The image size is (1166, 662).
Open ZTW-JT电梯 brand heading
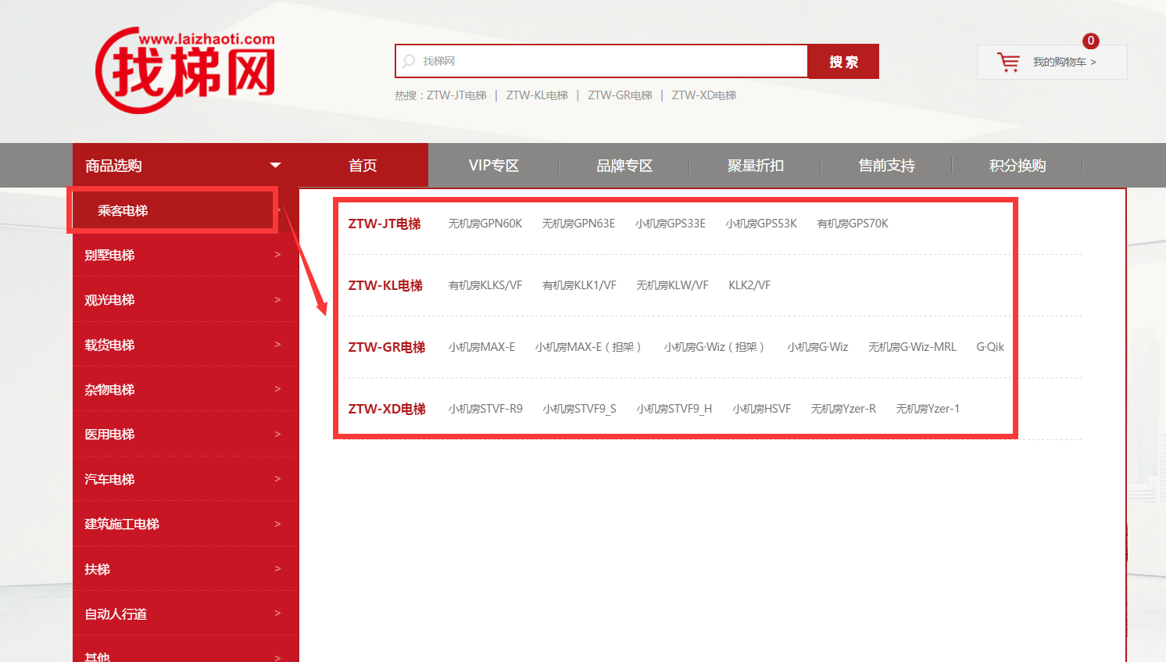click(x=384, y=224)
